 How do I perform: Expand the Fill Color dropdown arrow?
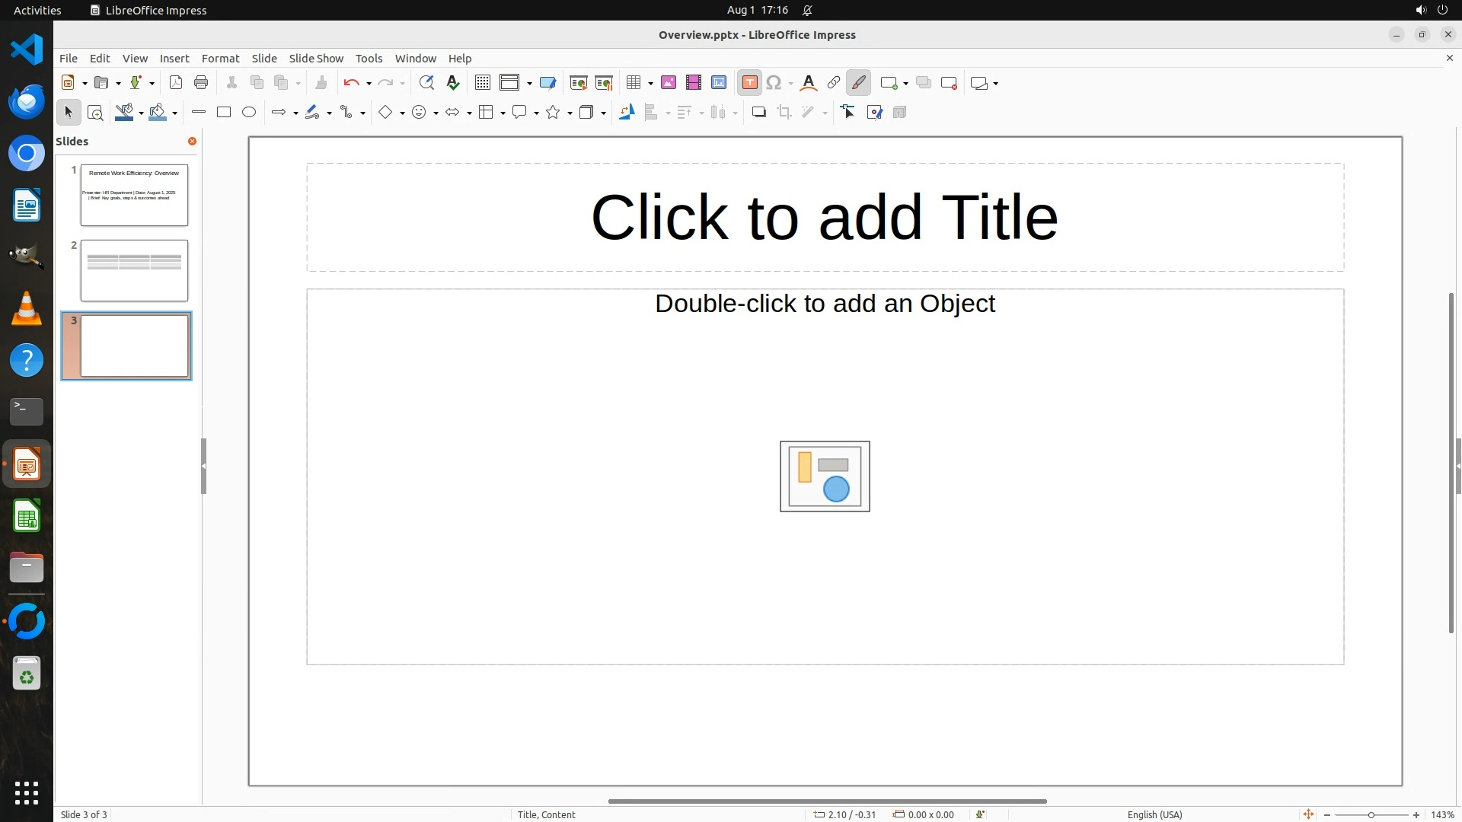(175, 113)
